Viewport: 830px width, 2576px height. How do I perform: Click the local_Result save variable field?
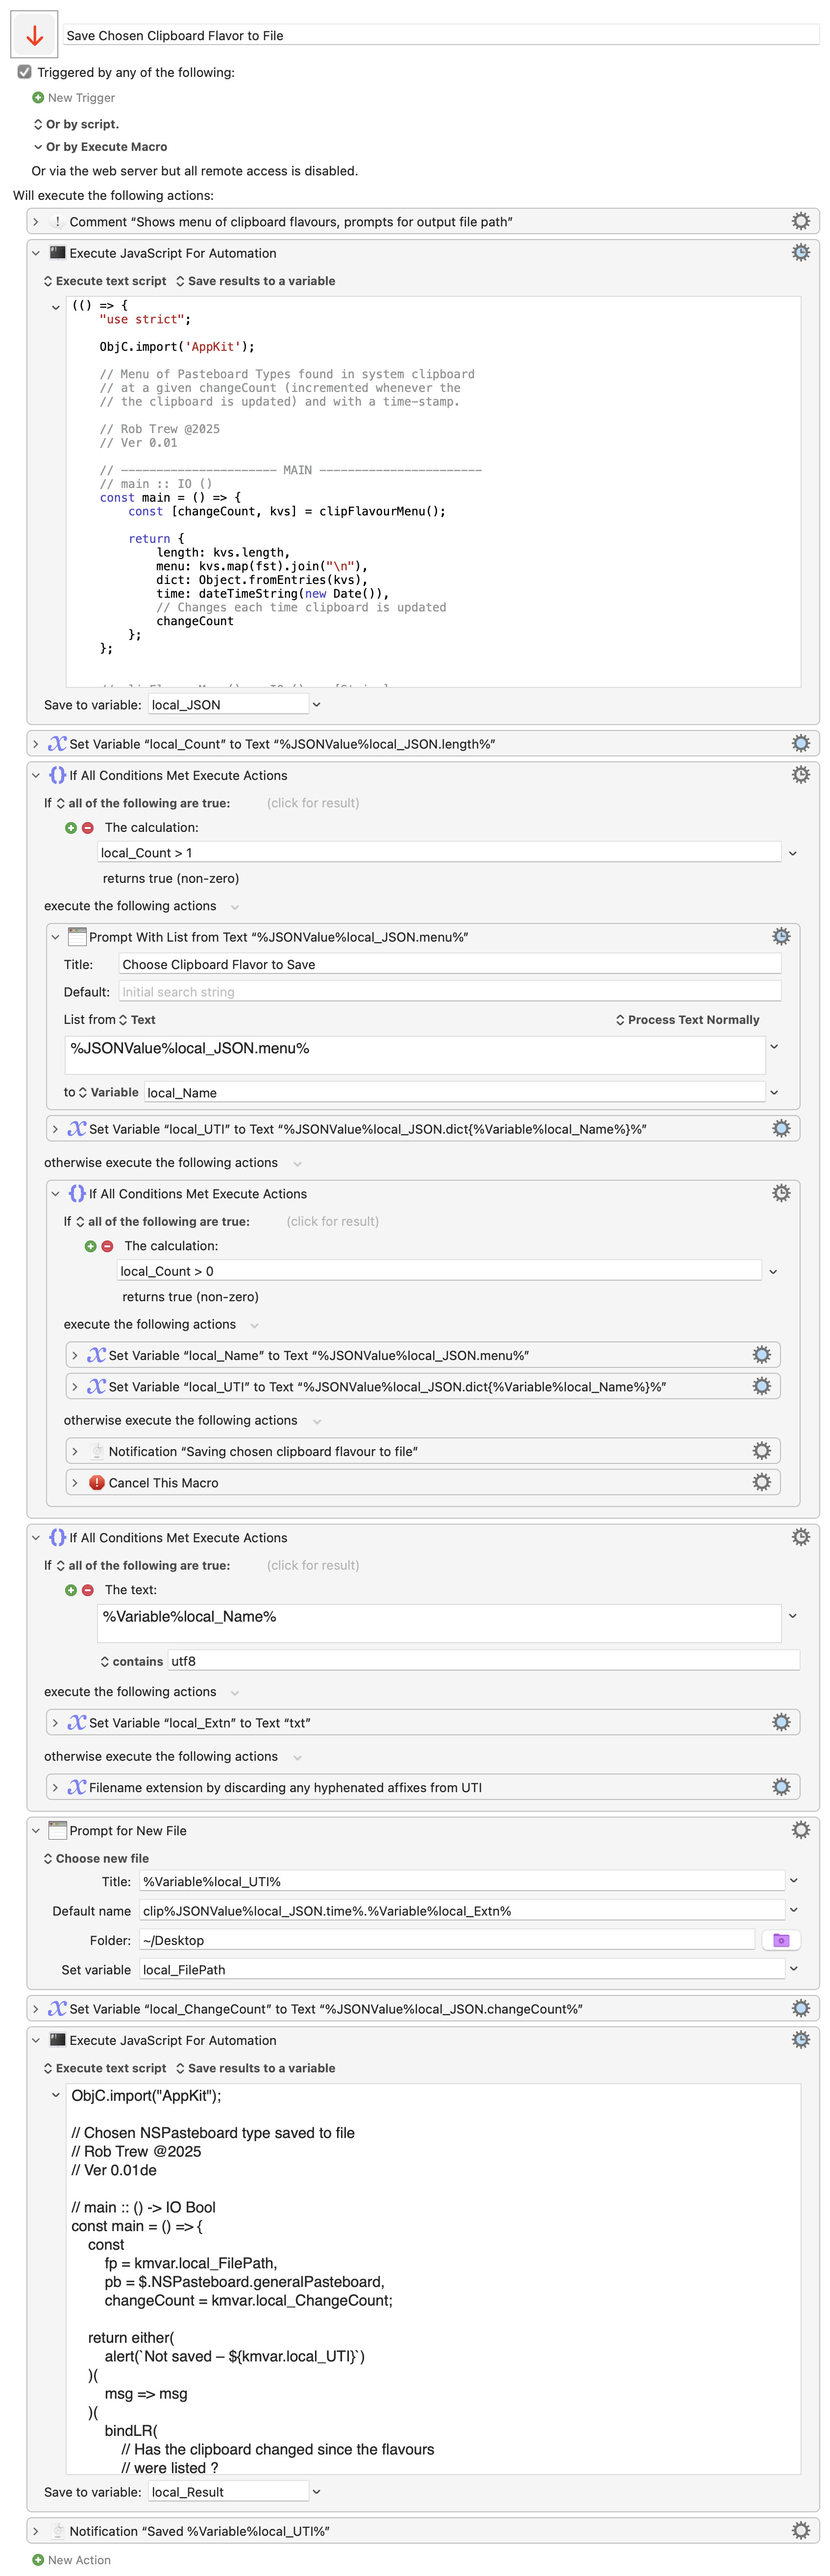[228, 2492]
